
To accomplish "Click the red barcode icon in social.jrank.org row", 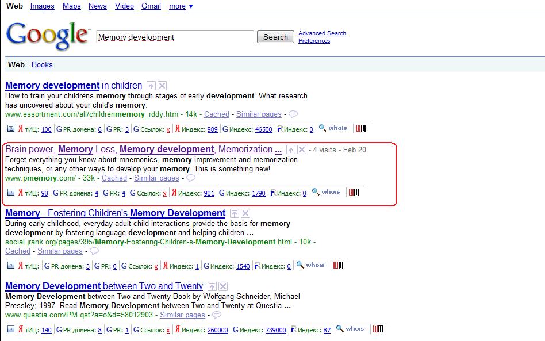I will coord(338,265).
